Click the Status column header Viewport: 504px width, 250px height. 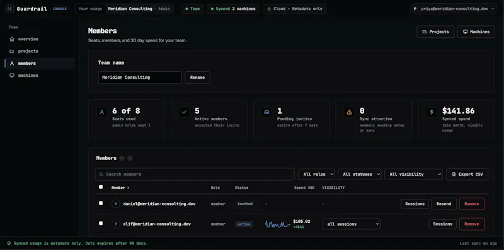(x=241, y=187)
